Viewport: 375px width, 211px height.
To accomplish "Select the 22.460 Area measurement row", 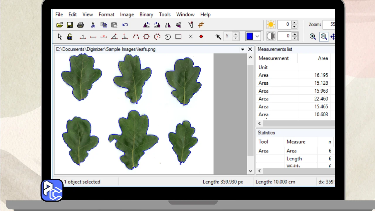I will pos(293,99).
